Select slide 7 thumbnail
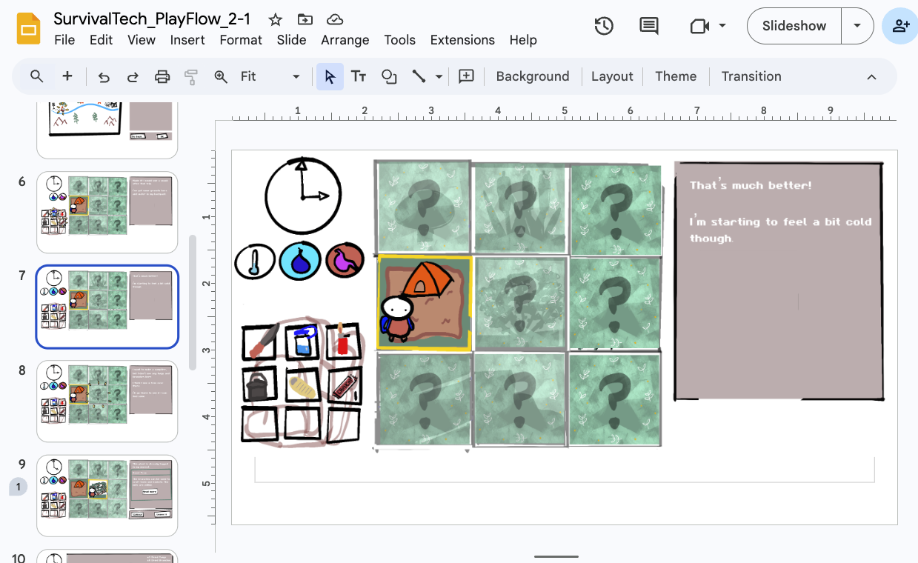The height and width of the screenshot is (563, 918). 107,307
